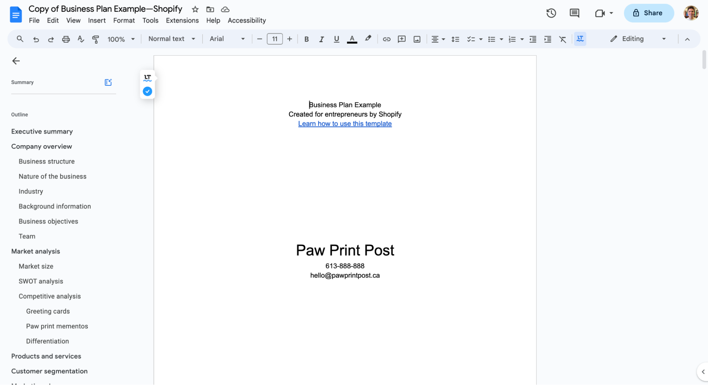Increase font size with plus button
The width and height of the screenshot is (708, 385).
[x=289, y=39]
